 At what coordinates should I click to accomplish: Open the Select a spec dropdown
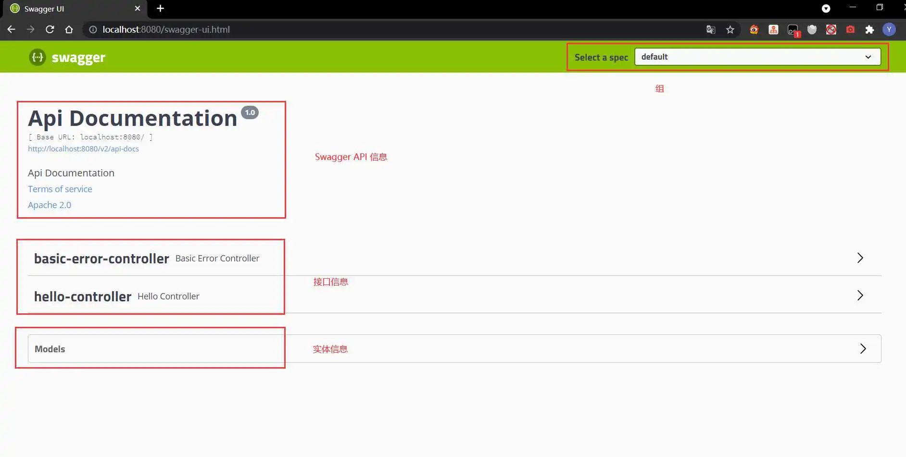click(x=757, y=57)
